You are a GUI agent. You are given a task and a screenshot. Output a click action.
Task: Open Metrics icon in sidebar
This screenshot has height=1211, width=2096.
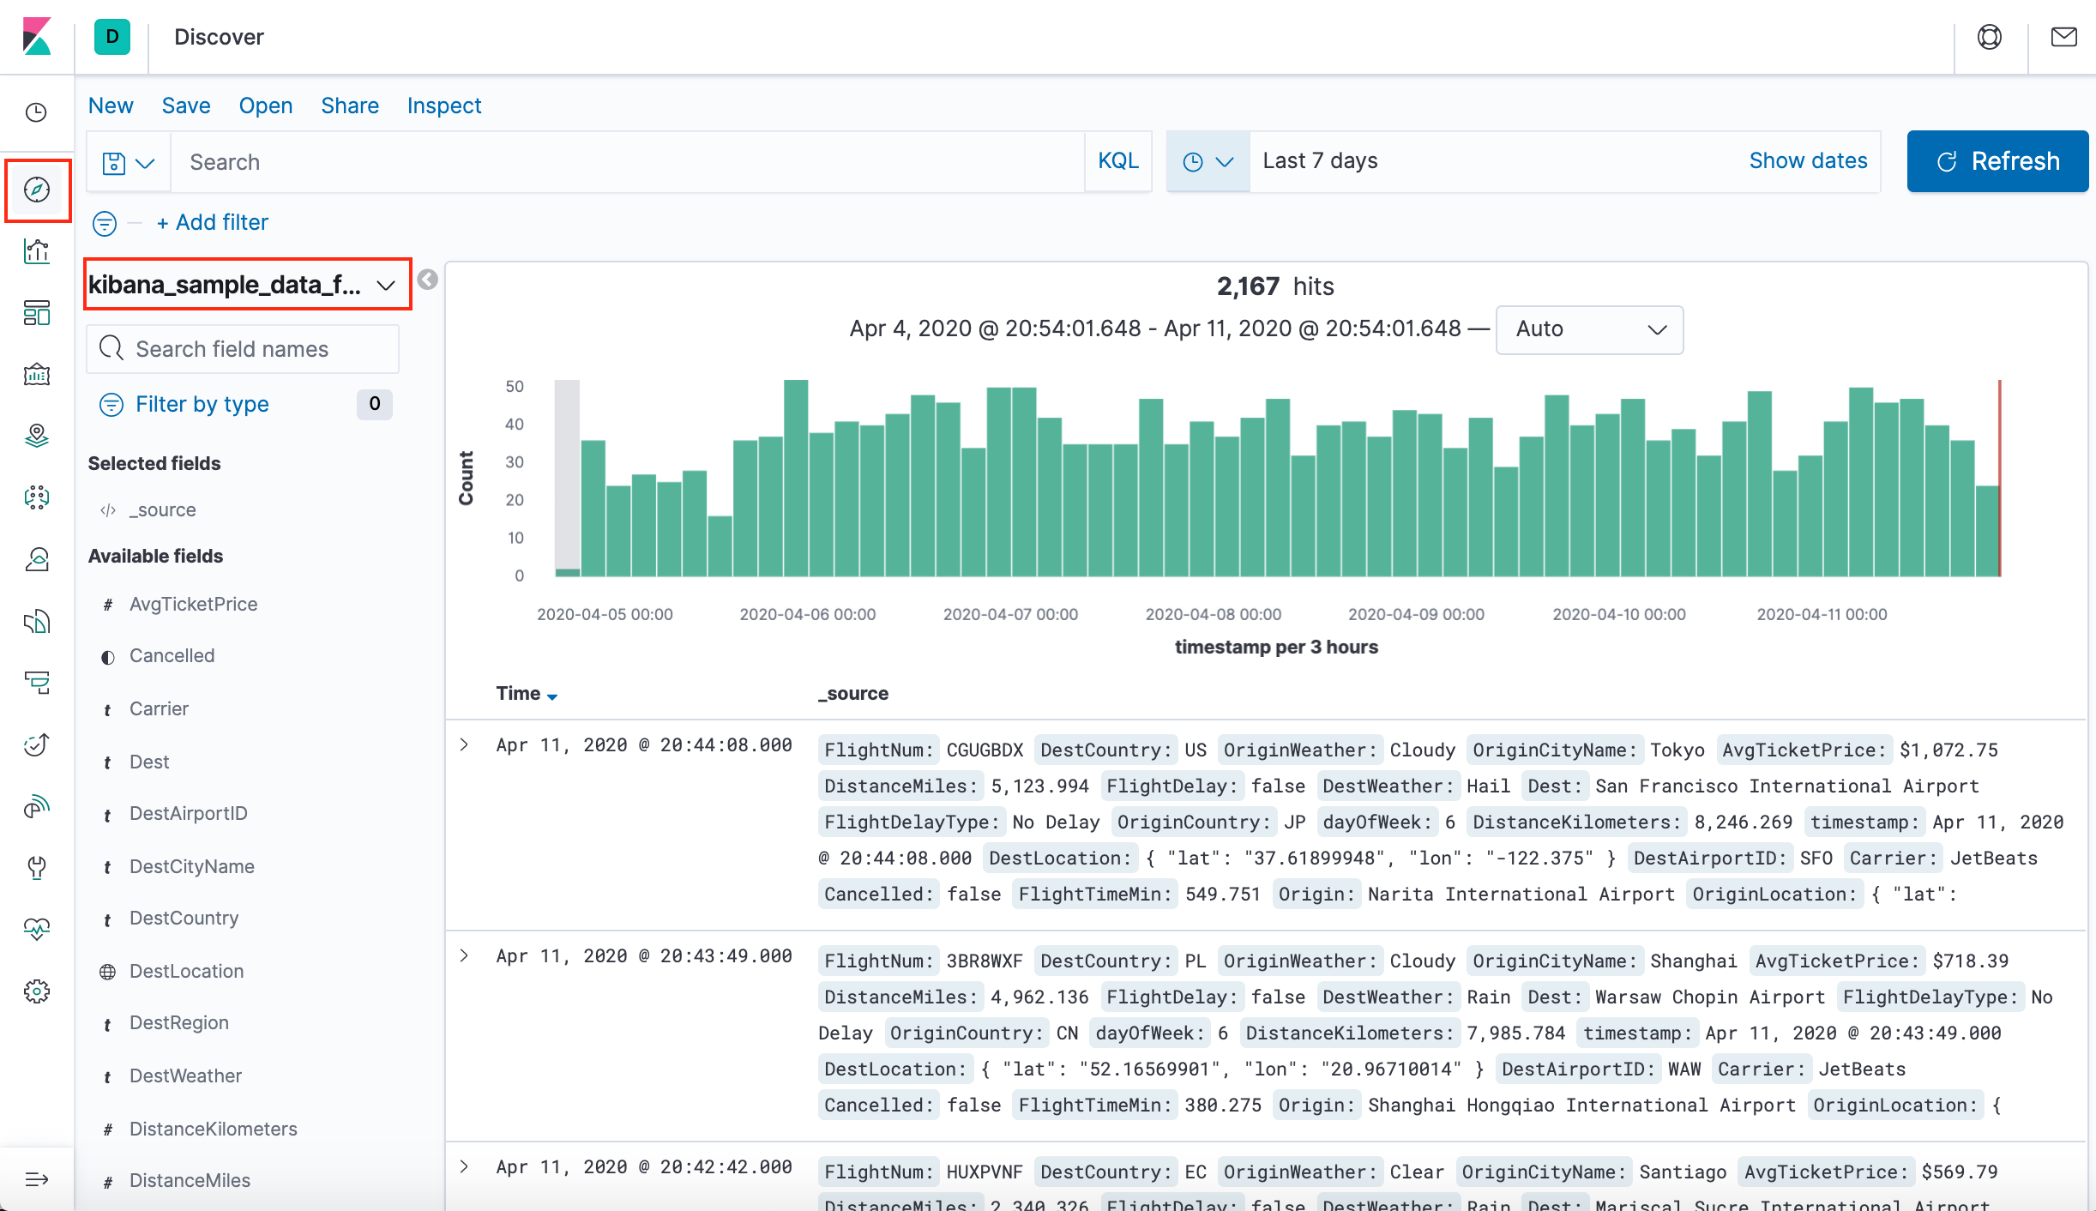click(37, 559)
